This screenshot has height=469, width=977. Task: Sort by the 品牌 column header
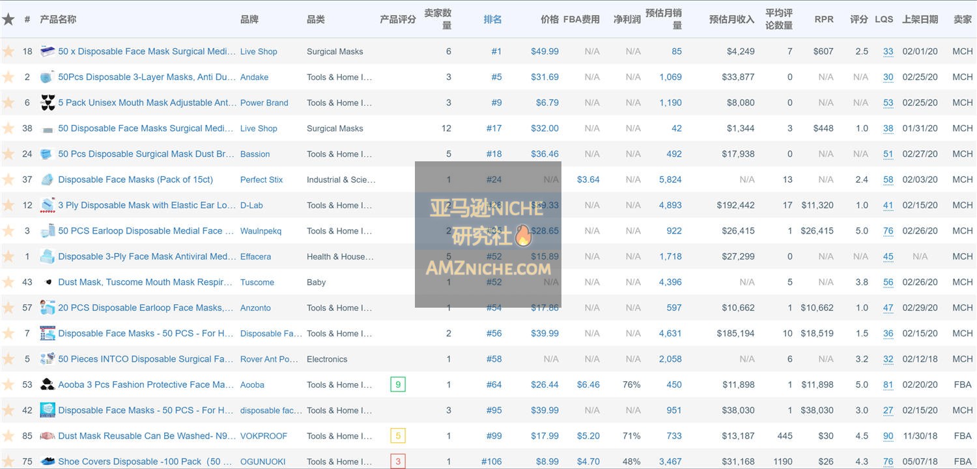pos(249,20)
